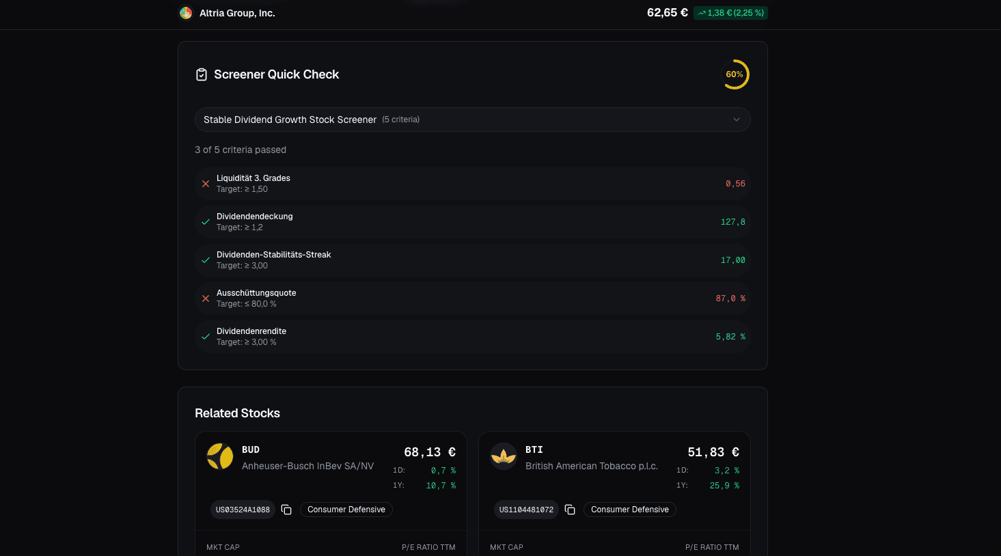
Task: Click the Dividendendeckung value 127,8
Action: tap(733, 222)
